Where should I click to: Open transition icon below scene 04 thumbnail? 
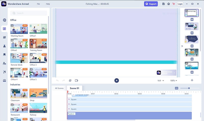[x=192, y=59]
